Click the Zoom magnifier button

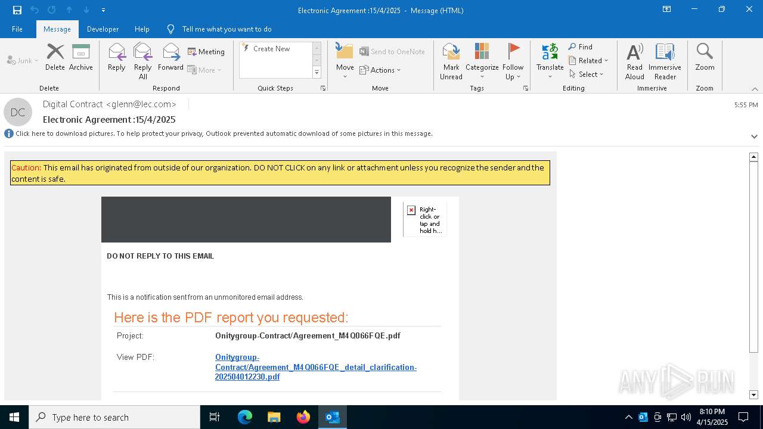tap(705, 57)
